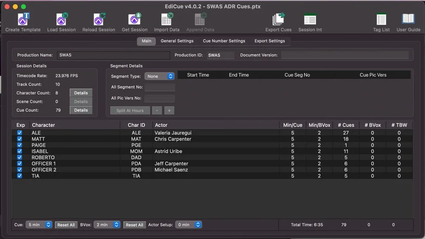
Task: Open the Load Session icon
Action: tap(62, 19)
